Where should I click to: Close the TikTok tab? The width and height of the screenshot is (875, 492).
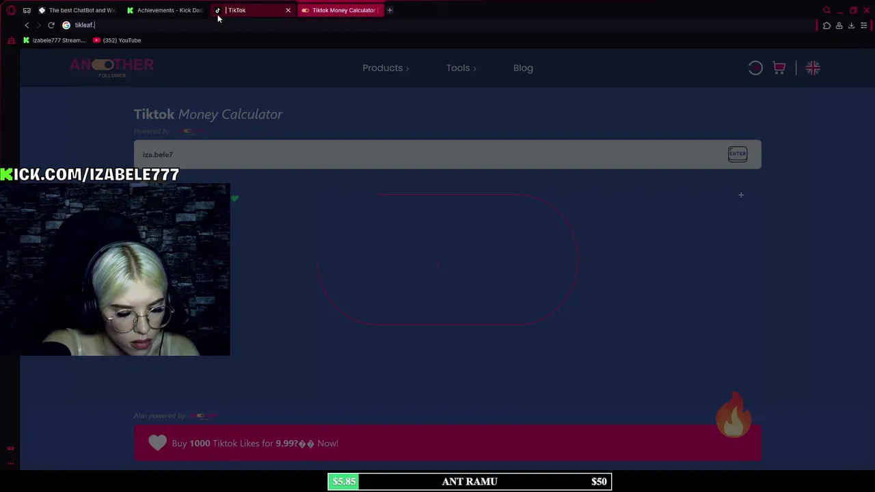coord(288,10)
